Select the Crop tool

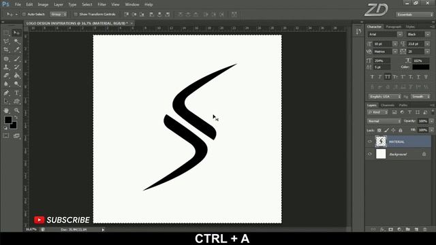pos(6,50)
